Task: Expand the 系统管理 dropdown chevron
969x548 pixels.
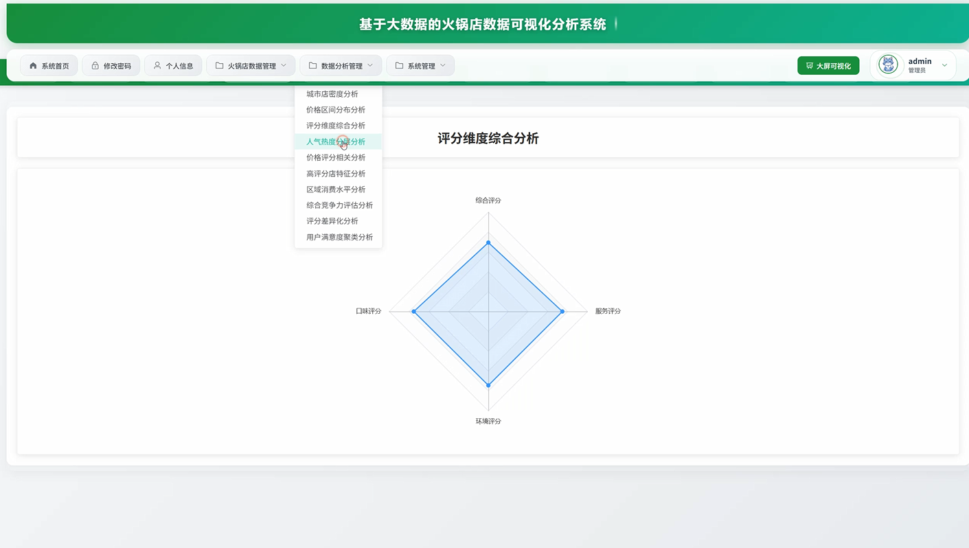Action: click(443, 66)
